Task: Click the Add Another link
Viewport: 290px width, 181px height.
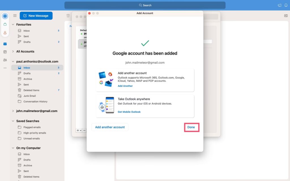Action: pyautogui.click(x=125, y=86)
